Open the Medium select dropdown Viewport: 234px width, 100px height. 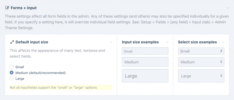[x=201, y=62]
